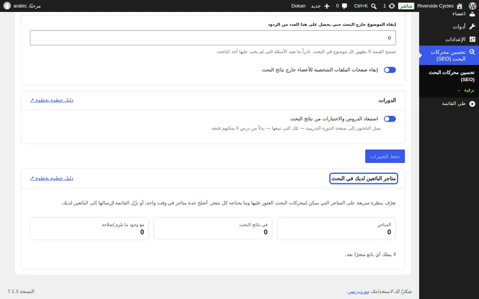
Task: Toggle keeping member profile pages out of search
Action: [390, 70]
